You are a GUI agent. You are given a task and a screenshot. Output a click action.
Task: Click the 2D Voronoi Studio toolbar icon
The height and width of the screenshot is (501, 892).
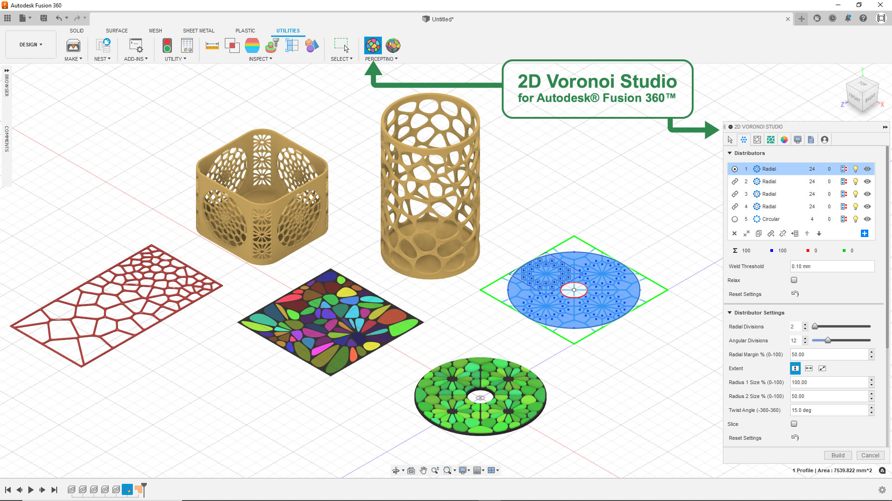373,45
